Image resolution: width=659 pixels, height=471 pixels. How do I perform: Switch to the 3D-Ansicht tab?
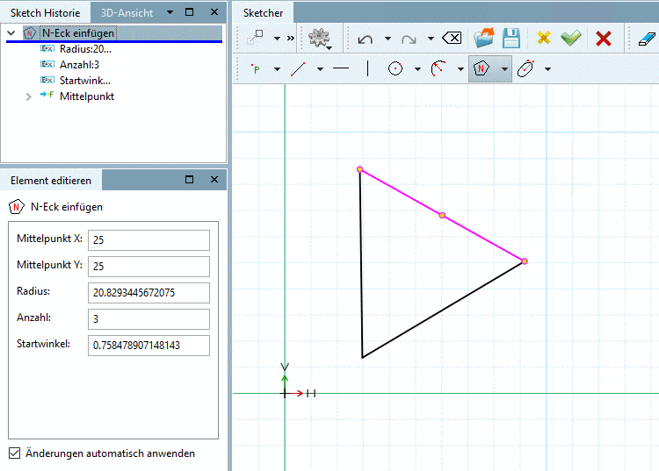pos(126,13)
